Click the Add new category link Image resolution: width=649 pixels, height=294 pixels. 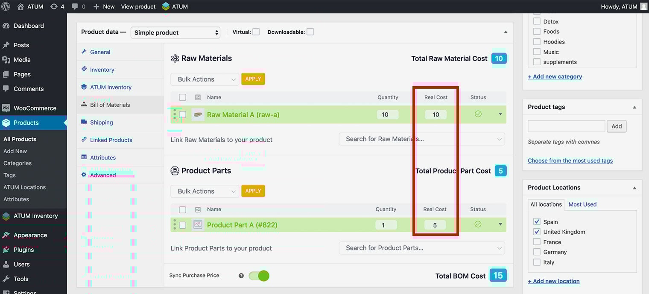tap(555, 76)
